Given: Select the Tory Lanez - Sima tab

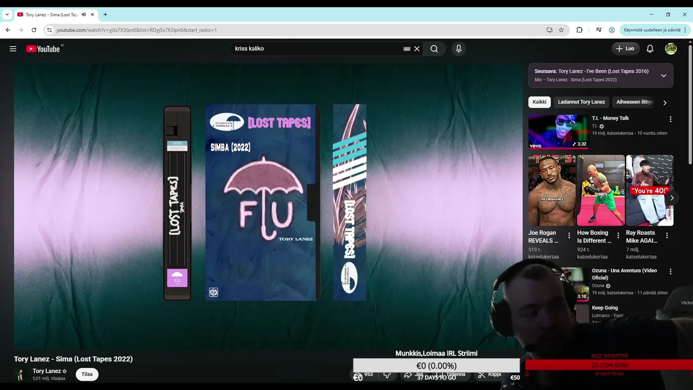Looking at the screenshot, I should (x=51, y=15).
